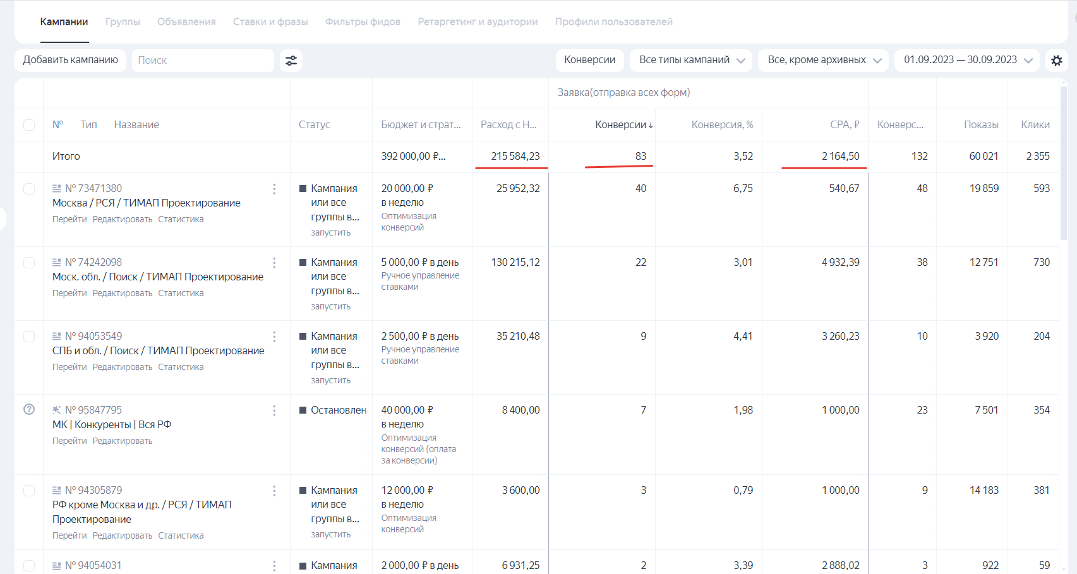1077x574 pixels.
Task: Open three-dot menu for campaign 74242098
Action: tap(274, 263)
